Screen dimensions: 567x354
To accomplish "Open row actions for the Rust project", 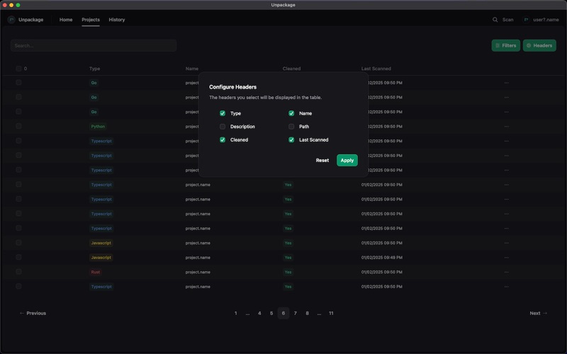I will (x=506, y=272).
